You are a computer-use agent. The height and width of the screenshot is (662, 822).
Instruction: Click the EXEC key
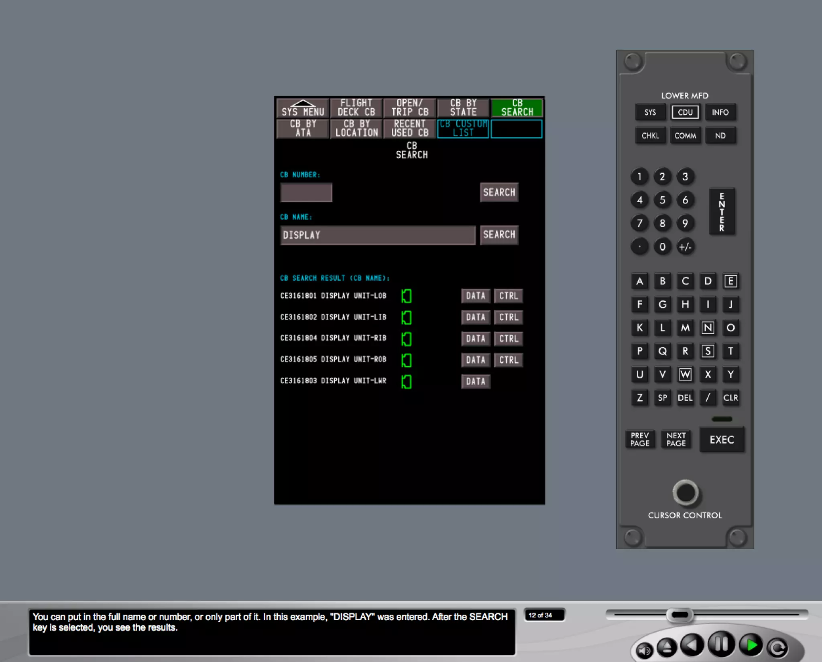coord(722,440)
